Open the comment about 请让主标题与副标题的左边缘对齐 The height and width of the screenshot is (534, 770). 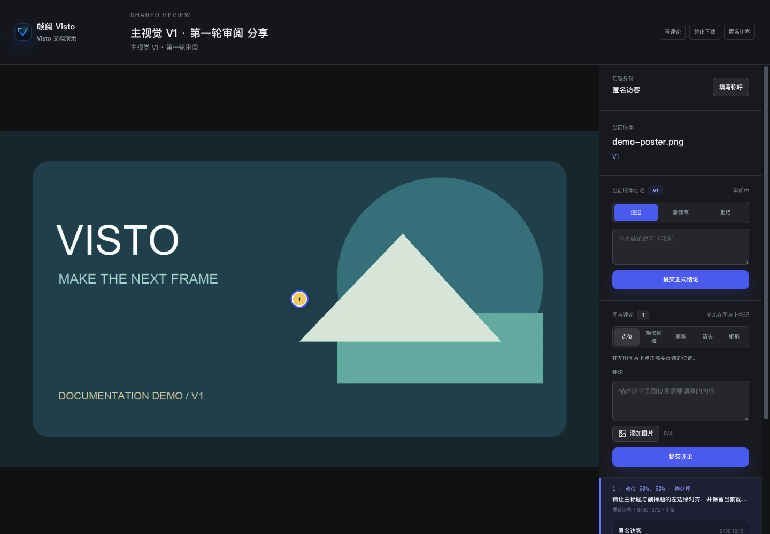(x=680, y=499)
